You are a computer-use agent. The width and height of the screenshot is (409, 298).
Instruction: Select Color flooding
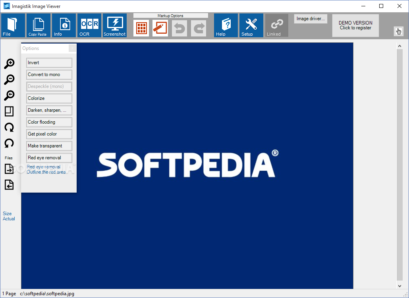(x=49, y=122)
